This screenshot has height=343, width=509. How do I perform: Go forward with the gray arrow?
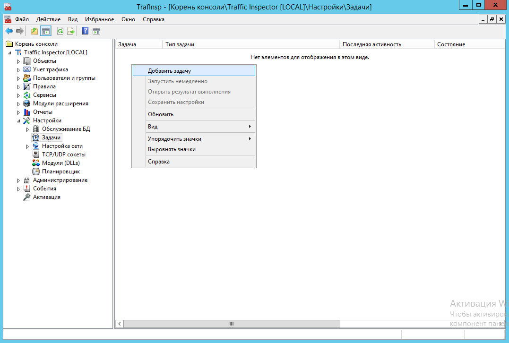pyautogui.click(x=20, y=31)
